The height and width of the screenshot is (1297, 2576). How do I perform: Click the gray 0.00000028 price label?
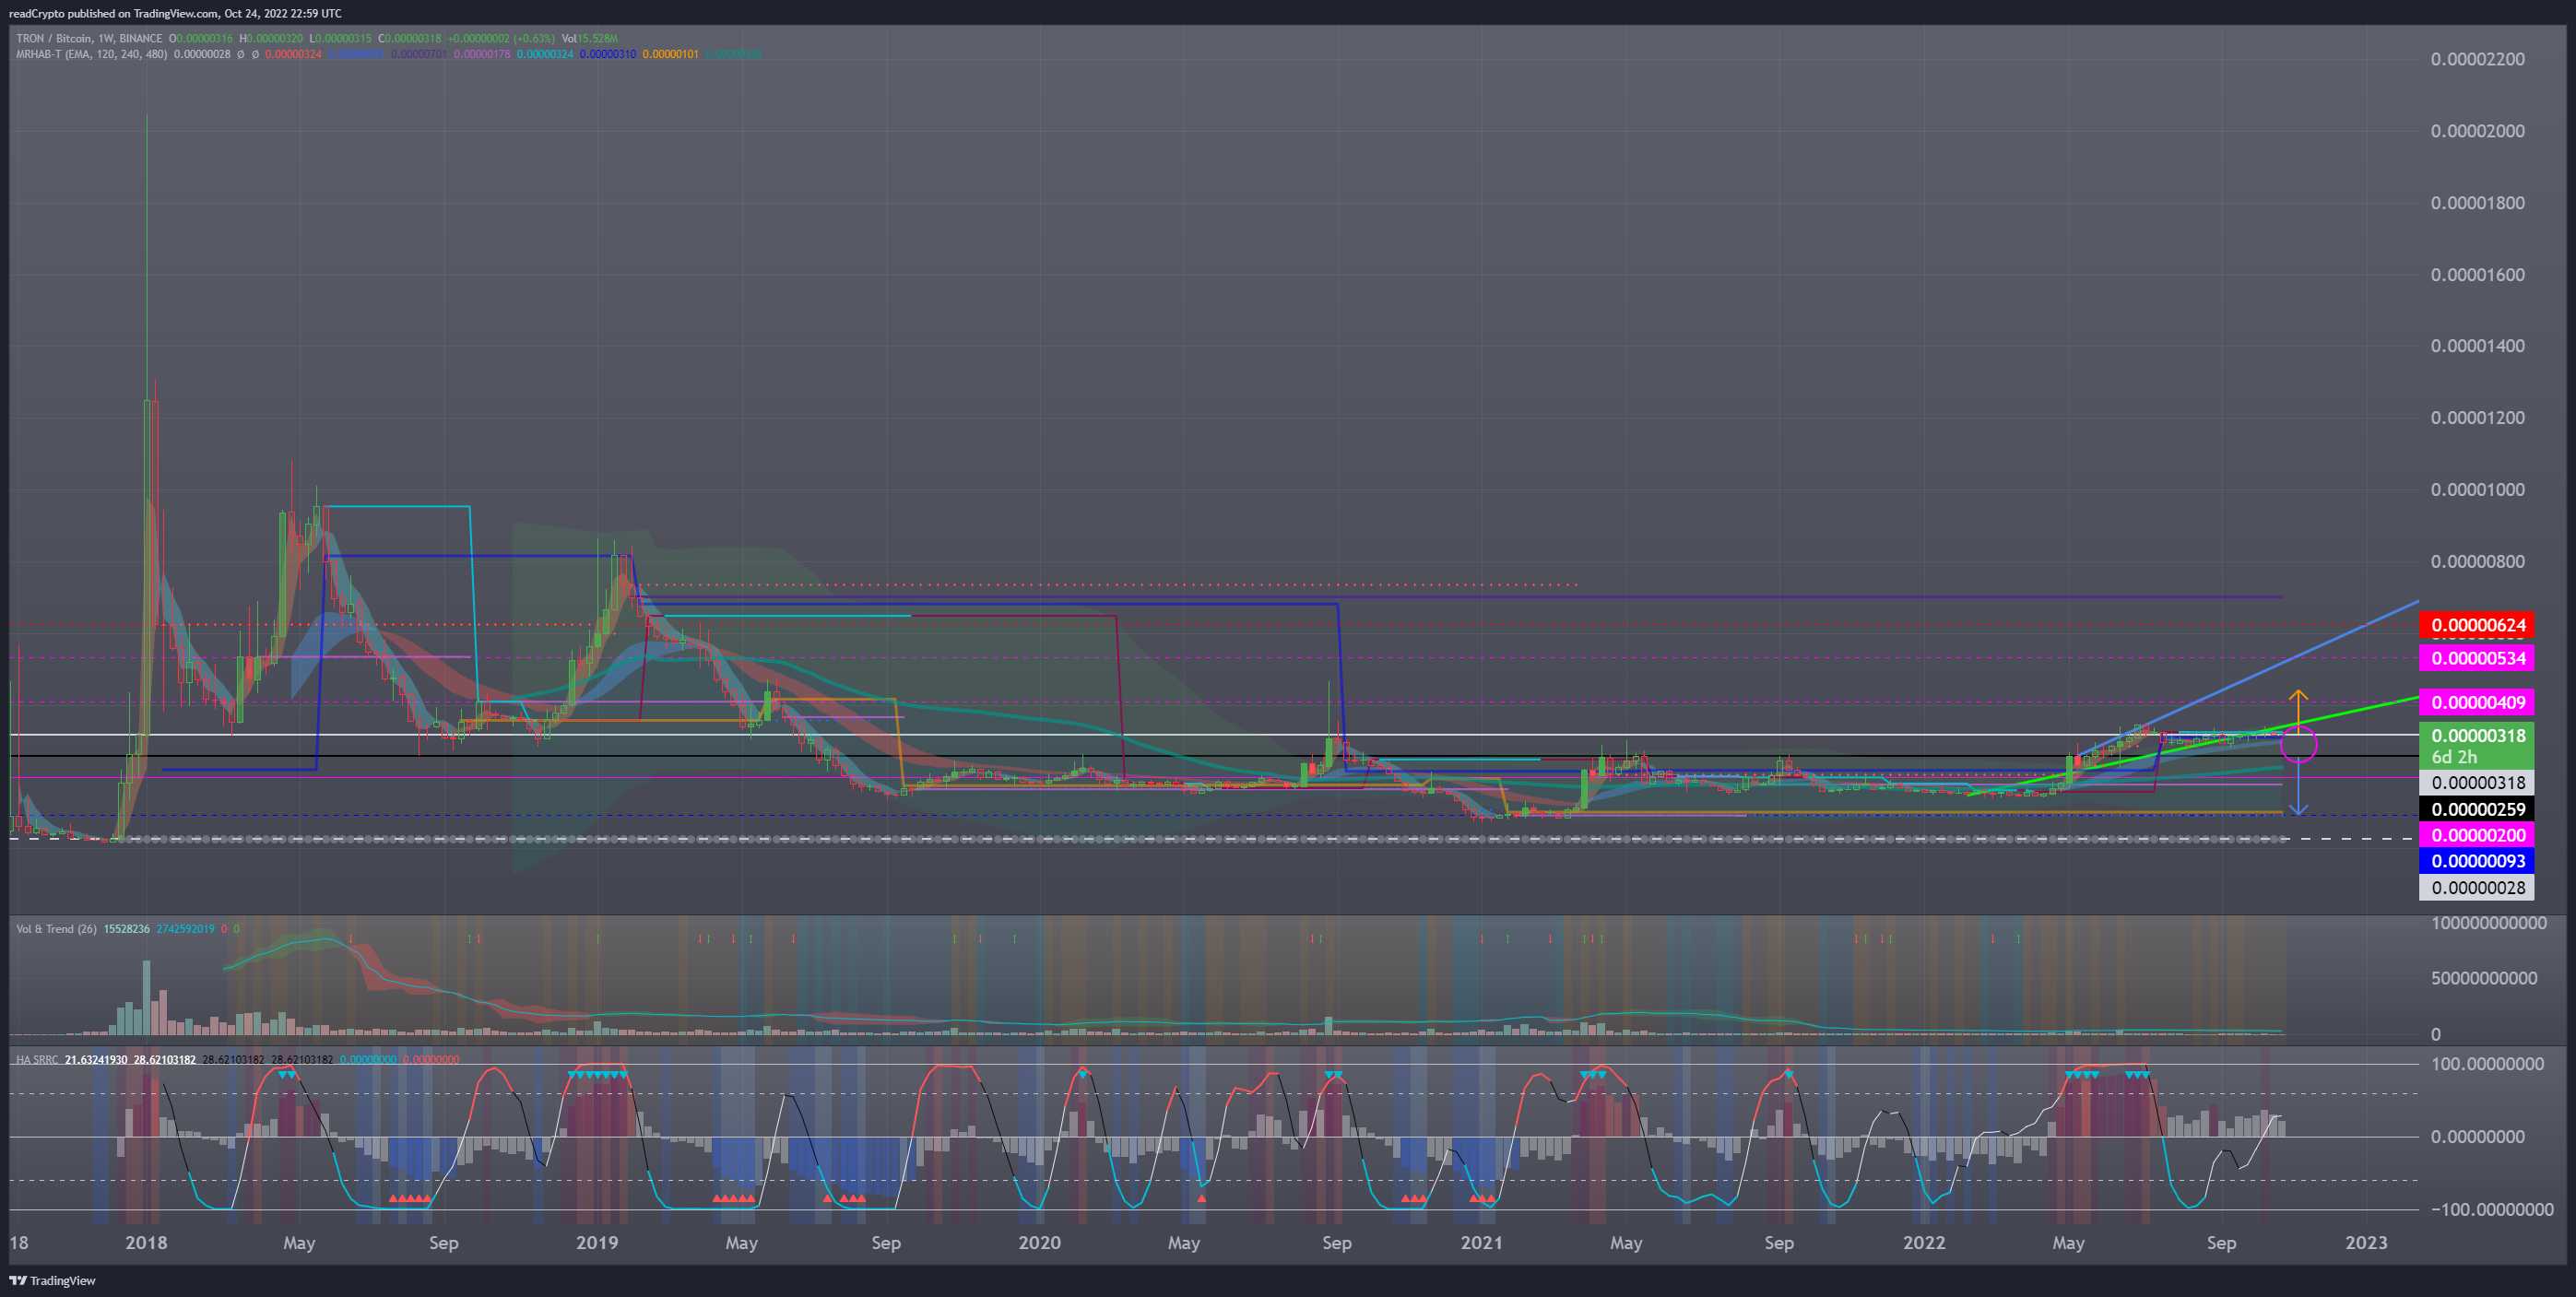pyautogui.click(x=2477, y=887)
